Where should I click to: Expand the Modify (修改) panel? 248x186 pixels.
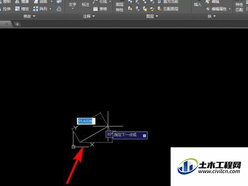29,16
